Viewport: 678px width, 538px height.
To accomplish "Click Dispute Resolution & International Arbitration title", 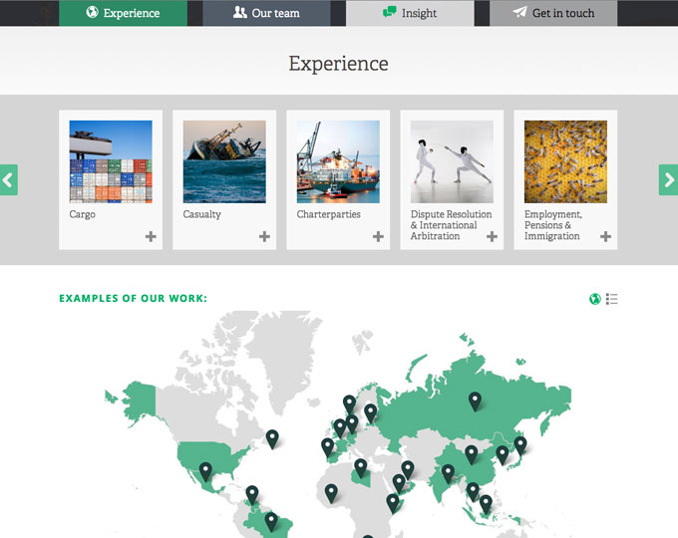I will pyautogui.click(x=451, y=225).
